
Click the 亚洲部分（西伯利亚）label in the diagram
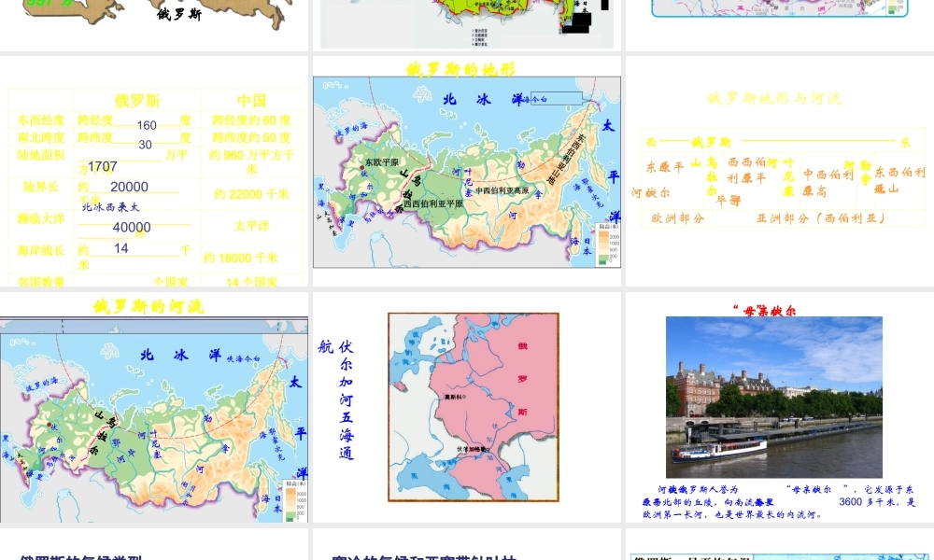[821, 218]
